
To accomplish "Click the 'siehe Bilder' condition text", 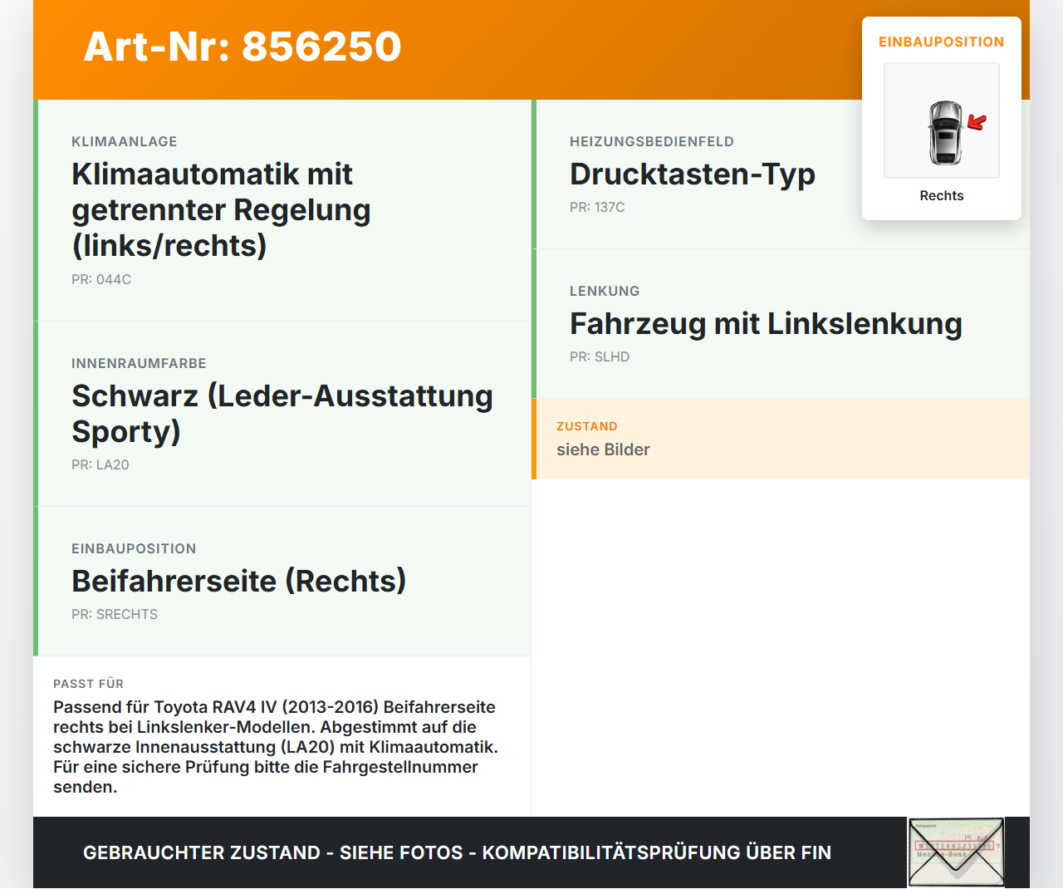I will coord(603,449).
